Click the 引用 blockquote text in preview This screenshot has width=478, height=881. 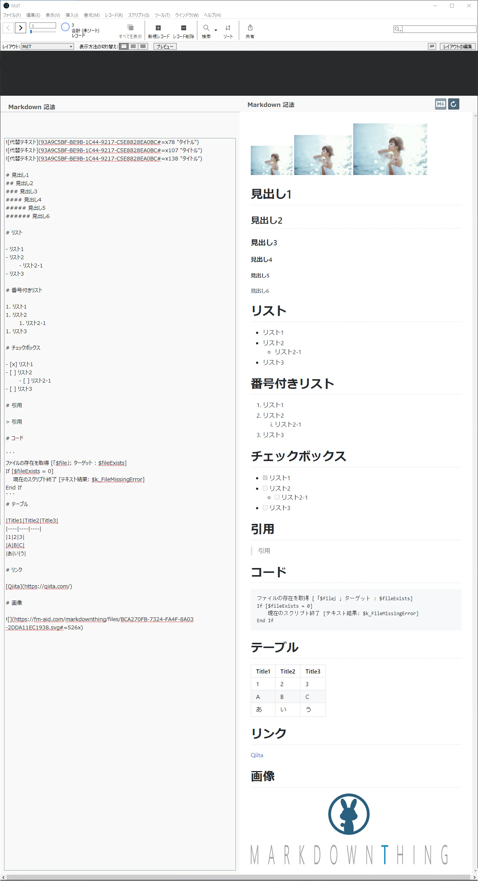pos(264,551)
